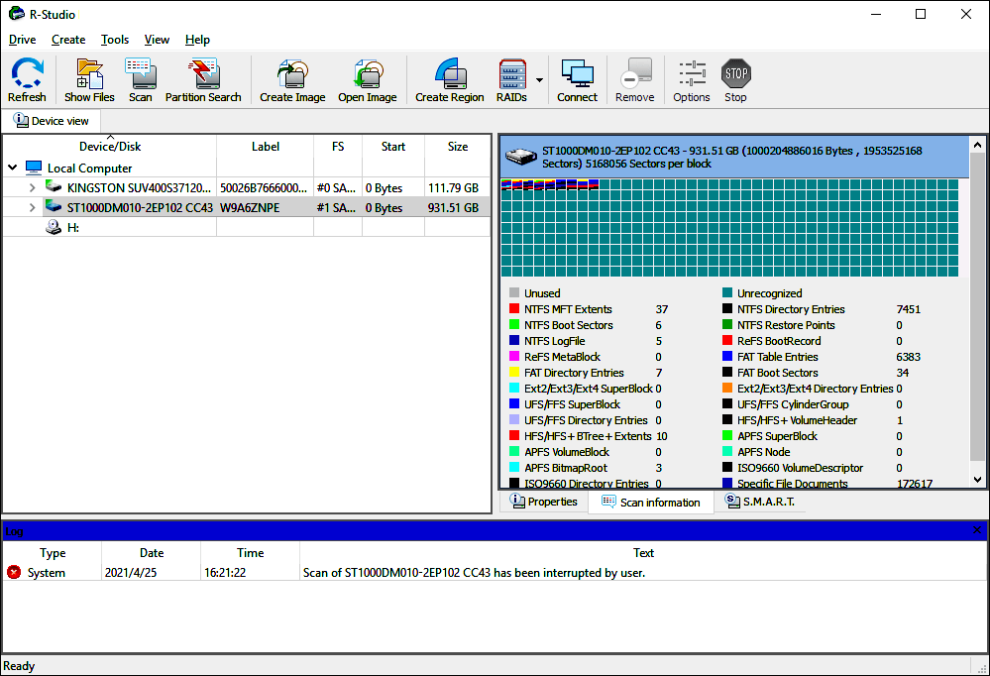The image size is (990, 676).
Task: Expand the KINGSTON SUV400S37120 drive entry
Action: 32,186
